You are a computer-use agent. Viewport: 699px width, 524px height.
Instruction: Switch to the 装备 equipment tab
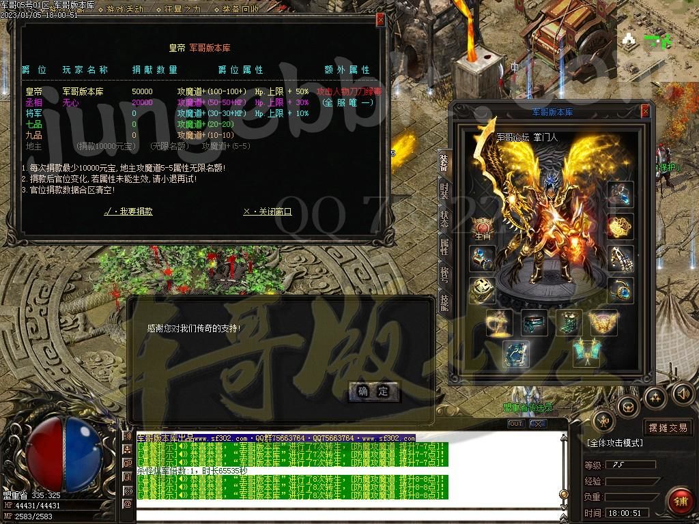pos(444,162)
